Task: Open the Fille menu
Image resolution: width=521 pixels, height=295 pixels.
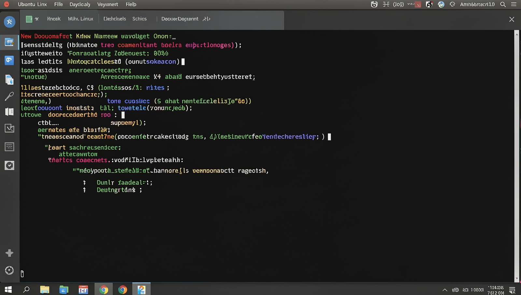Action: [59, 4]
